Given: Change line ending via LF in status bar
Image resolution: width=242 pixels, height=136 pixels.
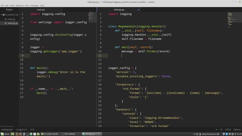Looking at the screenshot, I should 221,130.
